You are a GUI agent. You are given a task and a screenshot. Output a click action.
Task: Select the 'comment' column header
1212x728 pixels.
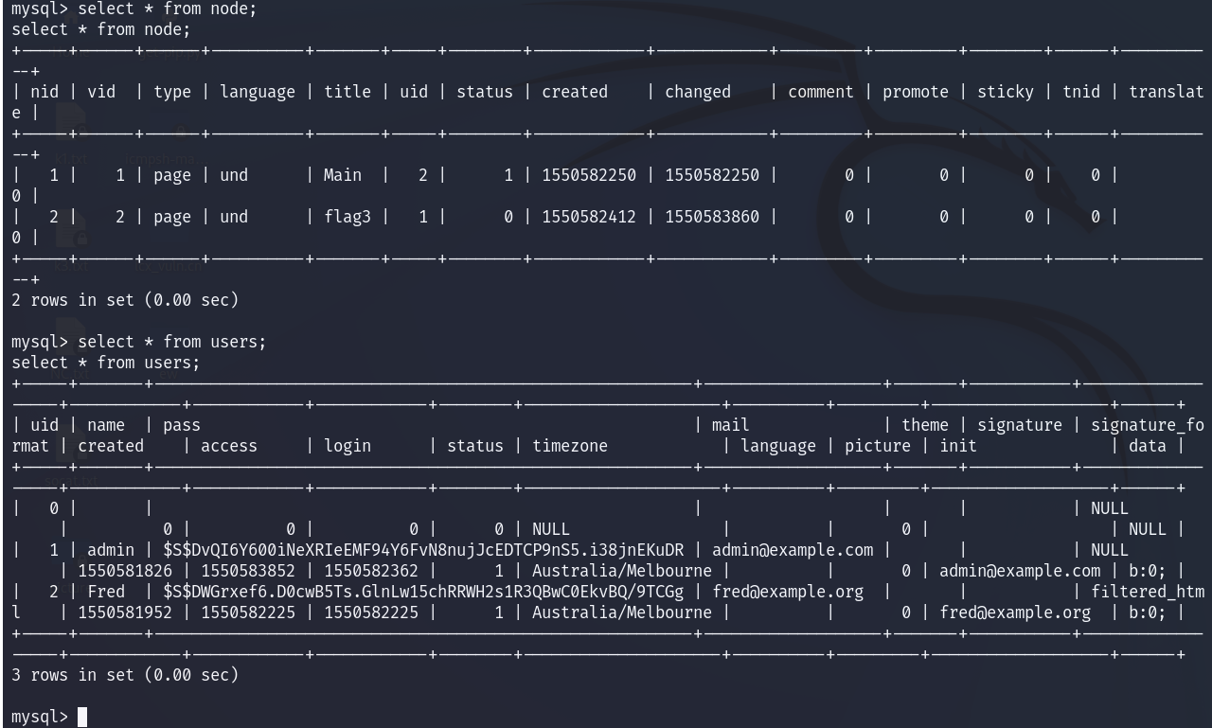(821, 92)
